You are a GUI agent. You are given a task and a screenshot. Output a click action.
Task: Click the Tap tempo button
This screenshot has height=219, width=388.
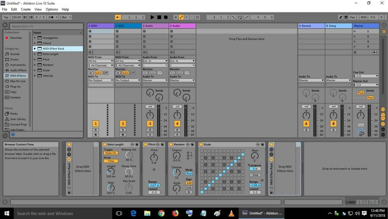(x=6, y=17)
